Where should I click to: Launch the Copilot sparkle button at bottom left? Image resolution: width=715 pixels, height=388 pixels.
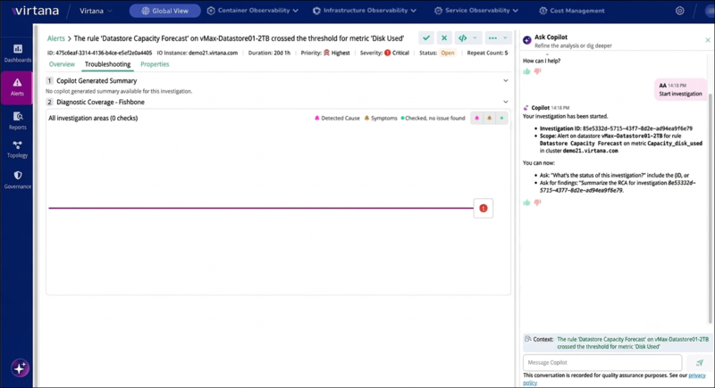[x=20, y=368]
